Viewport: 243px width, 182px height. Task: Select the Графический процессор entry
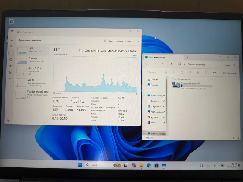point(32,94)
